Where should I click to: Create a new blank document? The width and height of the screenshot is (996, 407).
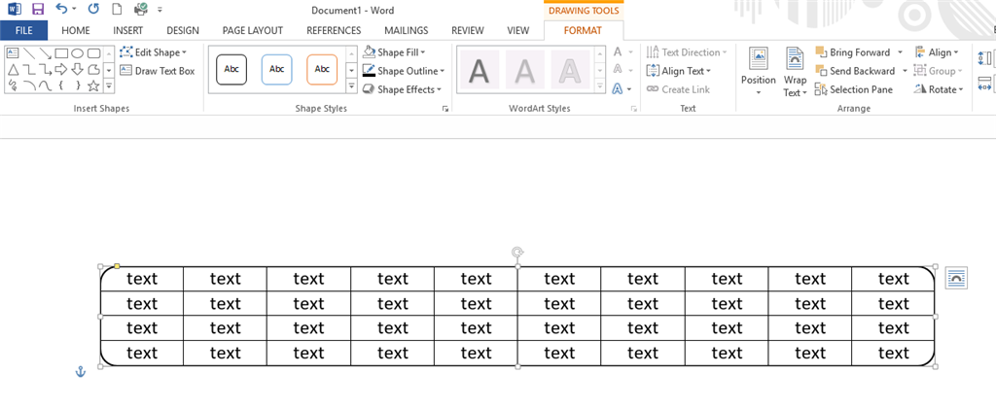point(117,9)
